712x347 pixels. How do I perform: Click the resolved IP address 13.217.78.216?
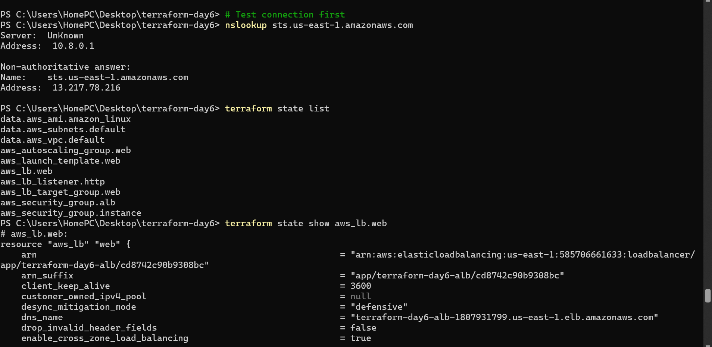tap(87, 88)
